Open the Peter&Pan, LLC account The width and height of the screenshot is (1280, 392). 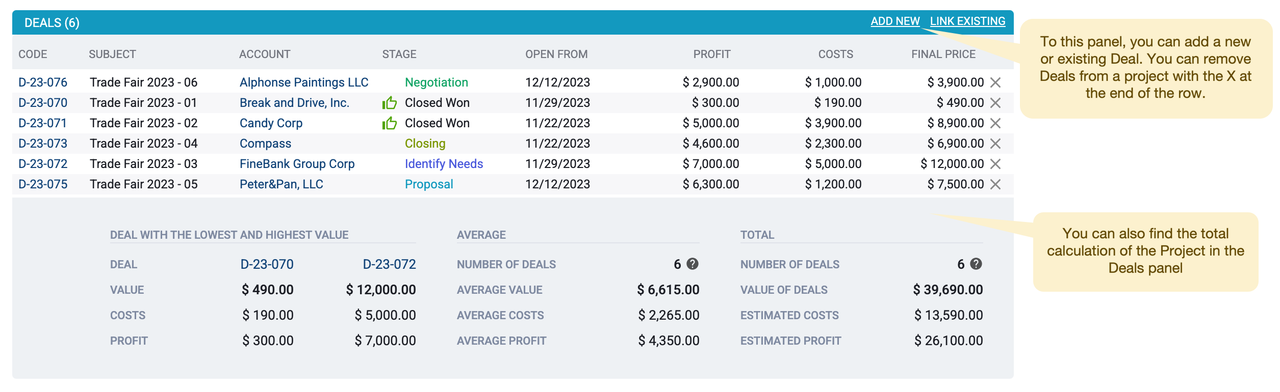pos(281,184)
